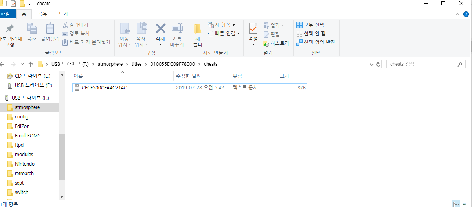This screenshot has width=472, height=207.
Task: Click Open (열기) ribbon command
Action: (274, 25)
